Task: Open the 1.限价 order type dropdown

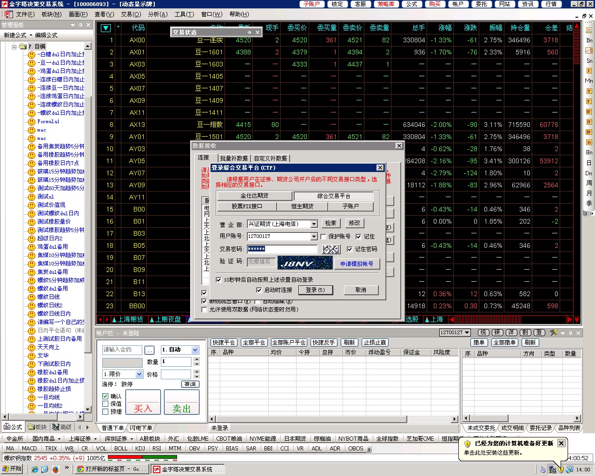Action: (139, 374)
